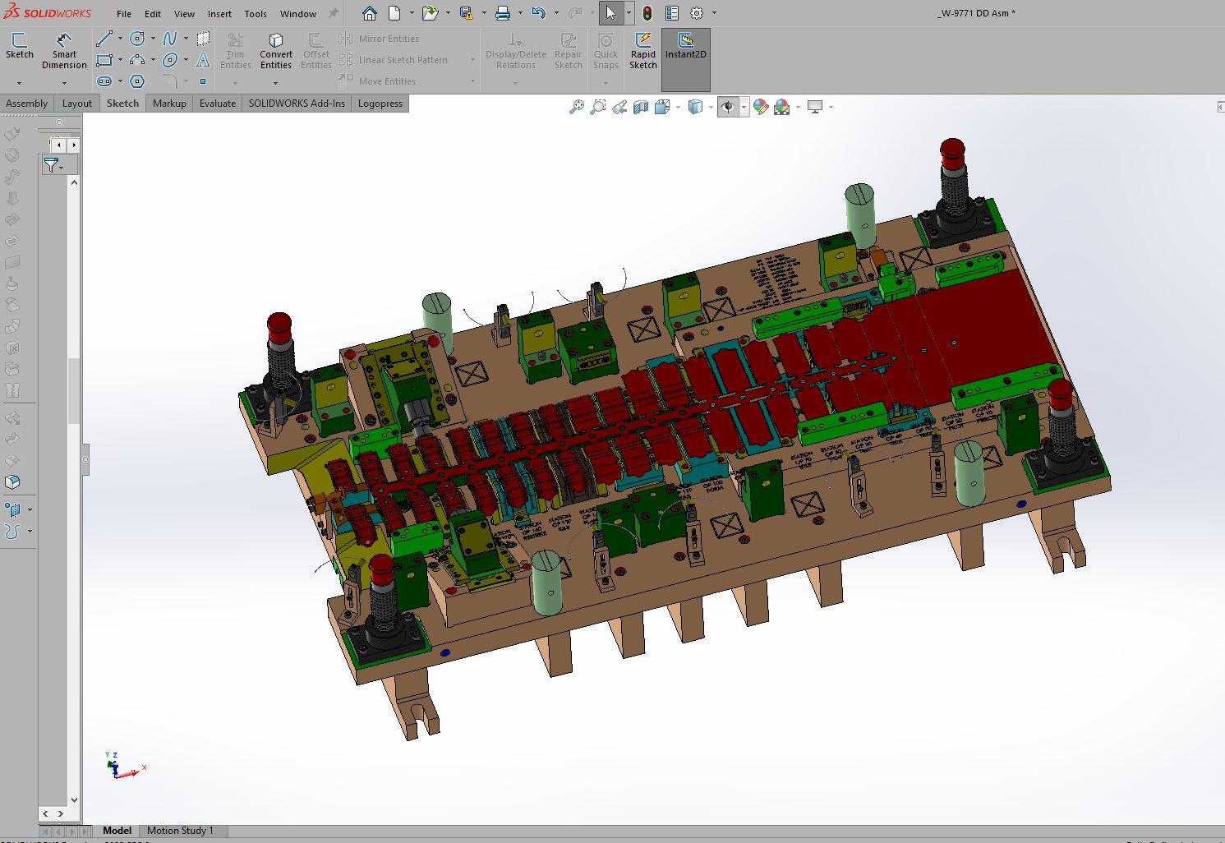Click Previous View icon

619,107
